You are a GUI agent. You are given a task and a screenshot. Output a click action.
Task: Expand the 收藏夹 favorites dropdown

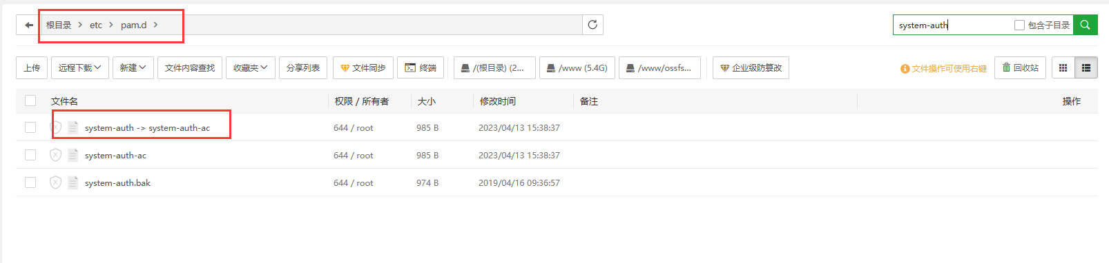tap(251, 67)
